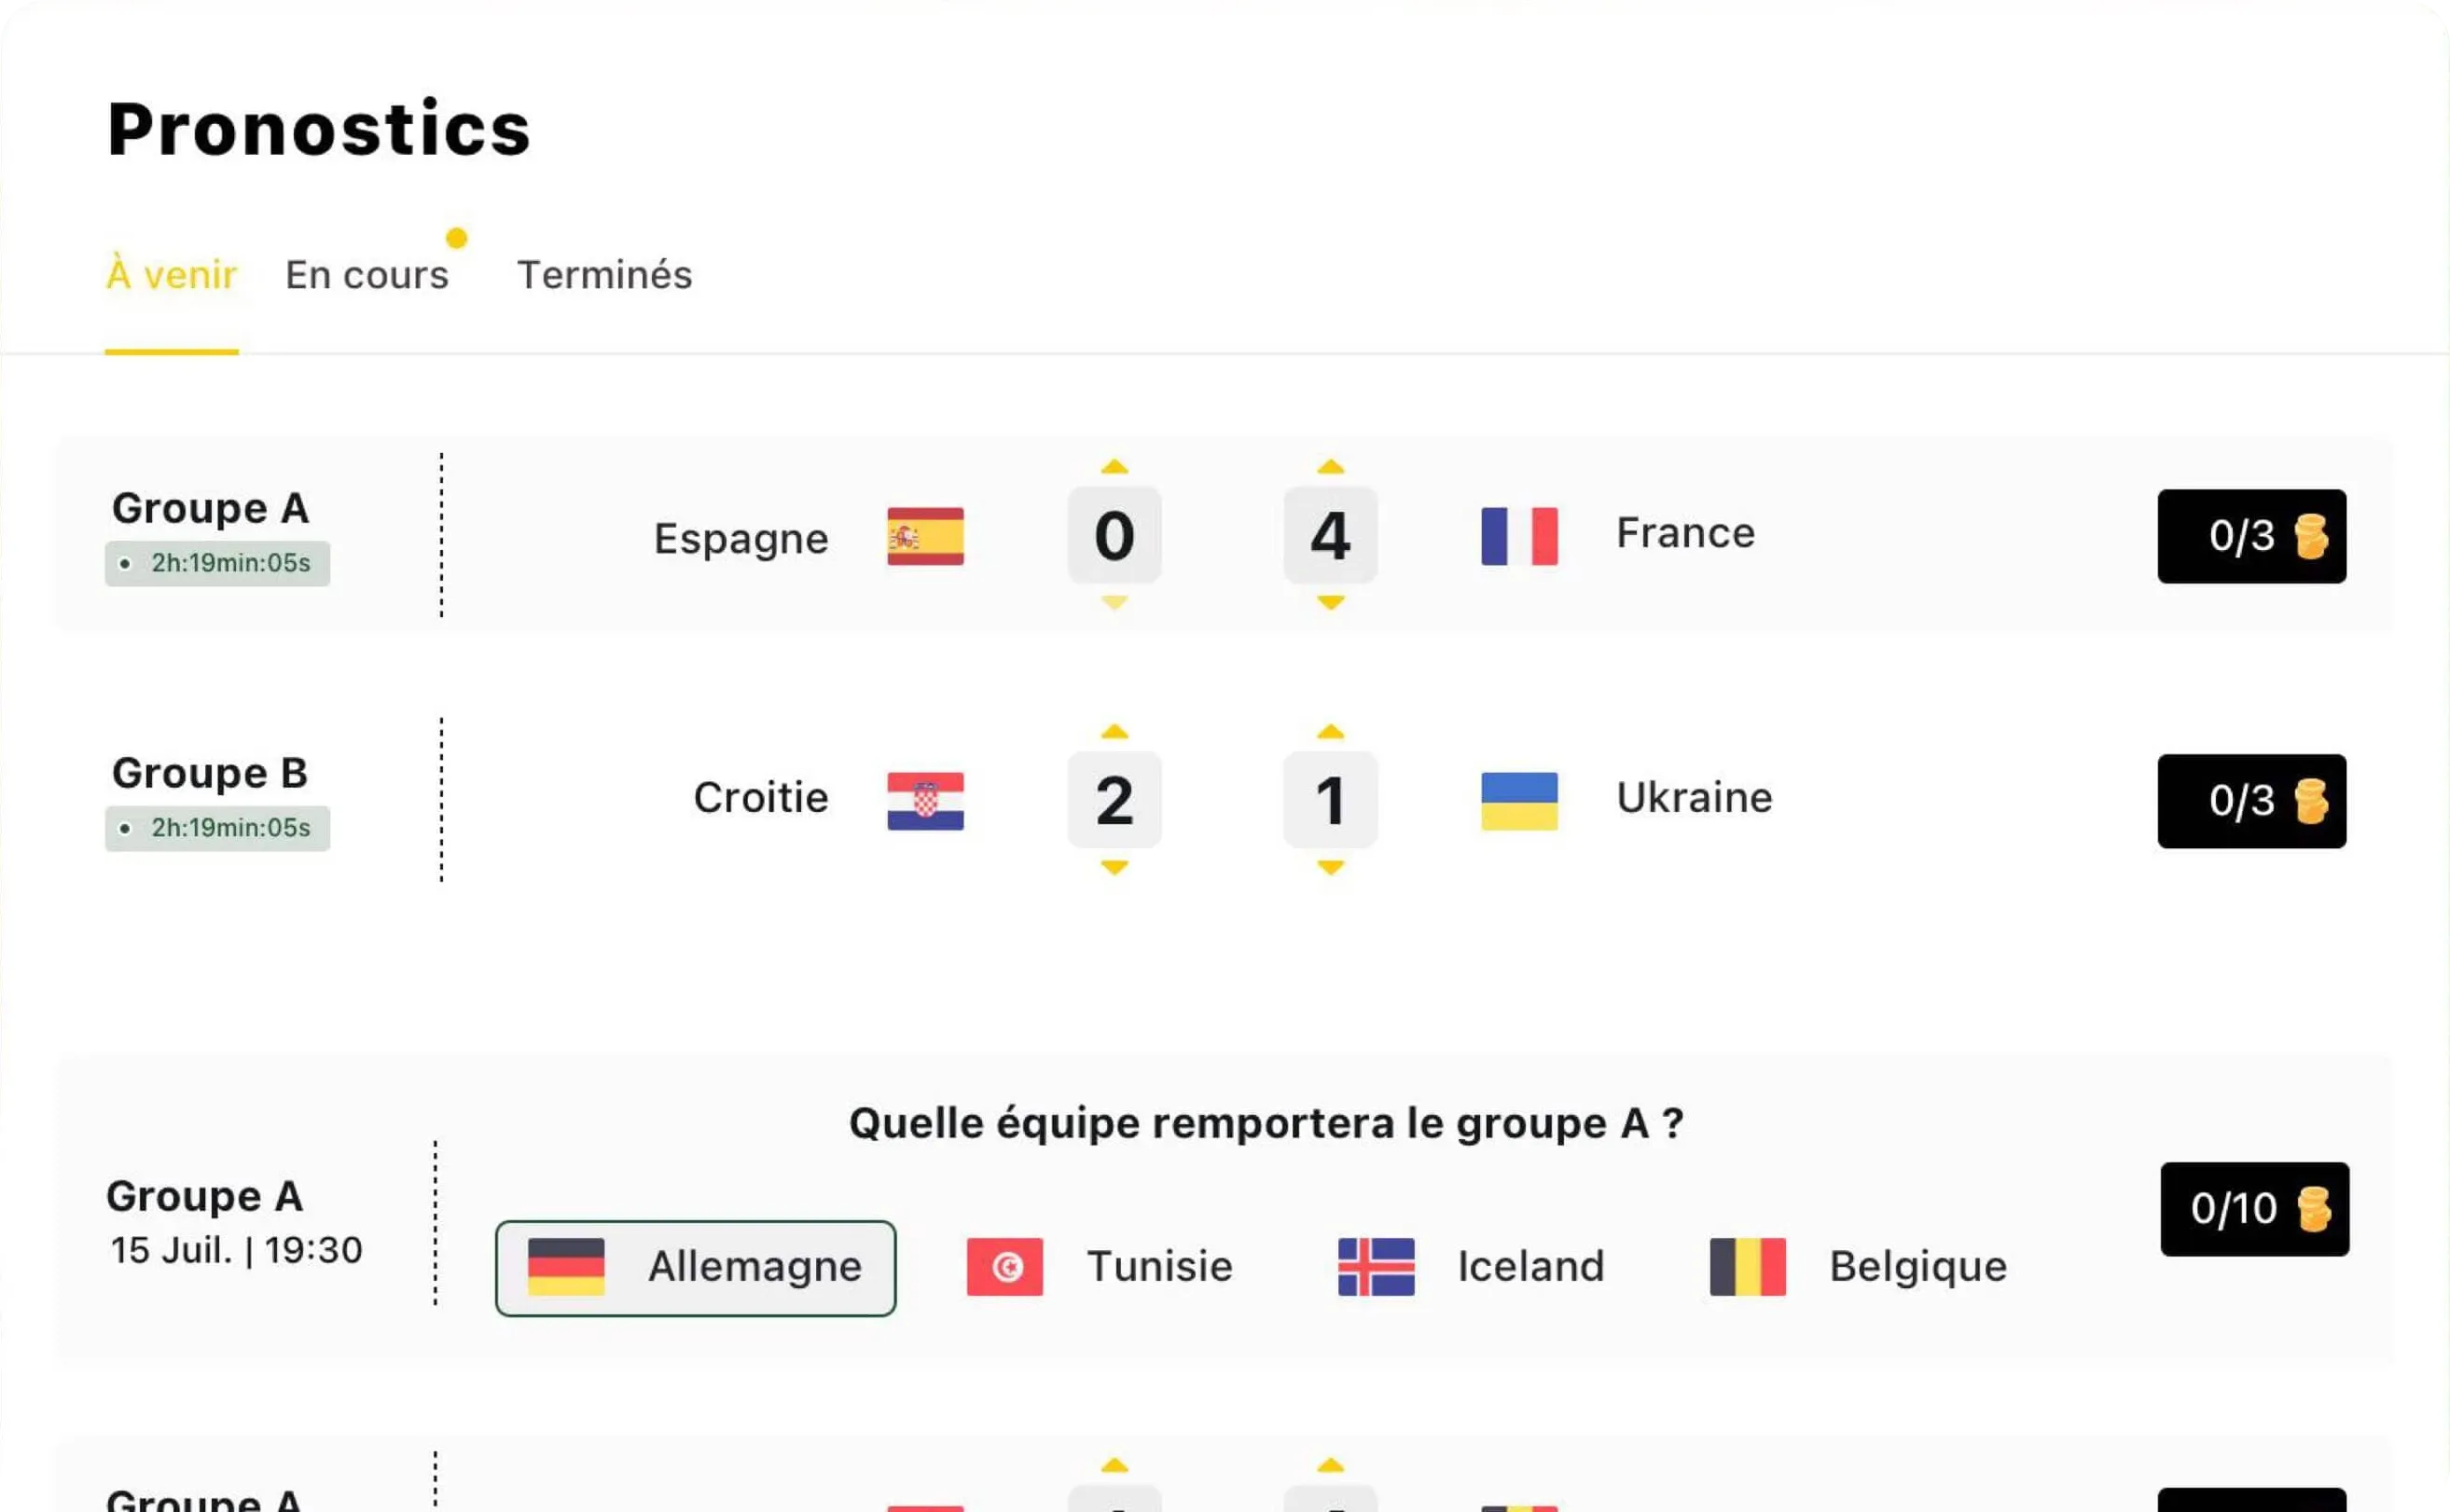Click the Croitie flag icon
The width and height of the screenshot is (2450, 1512).
tap(925, 799)
